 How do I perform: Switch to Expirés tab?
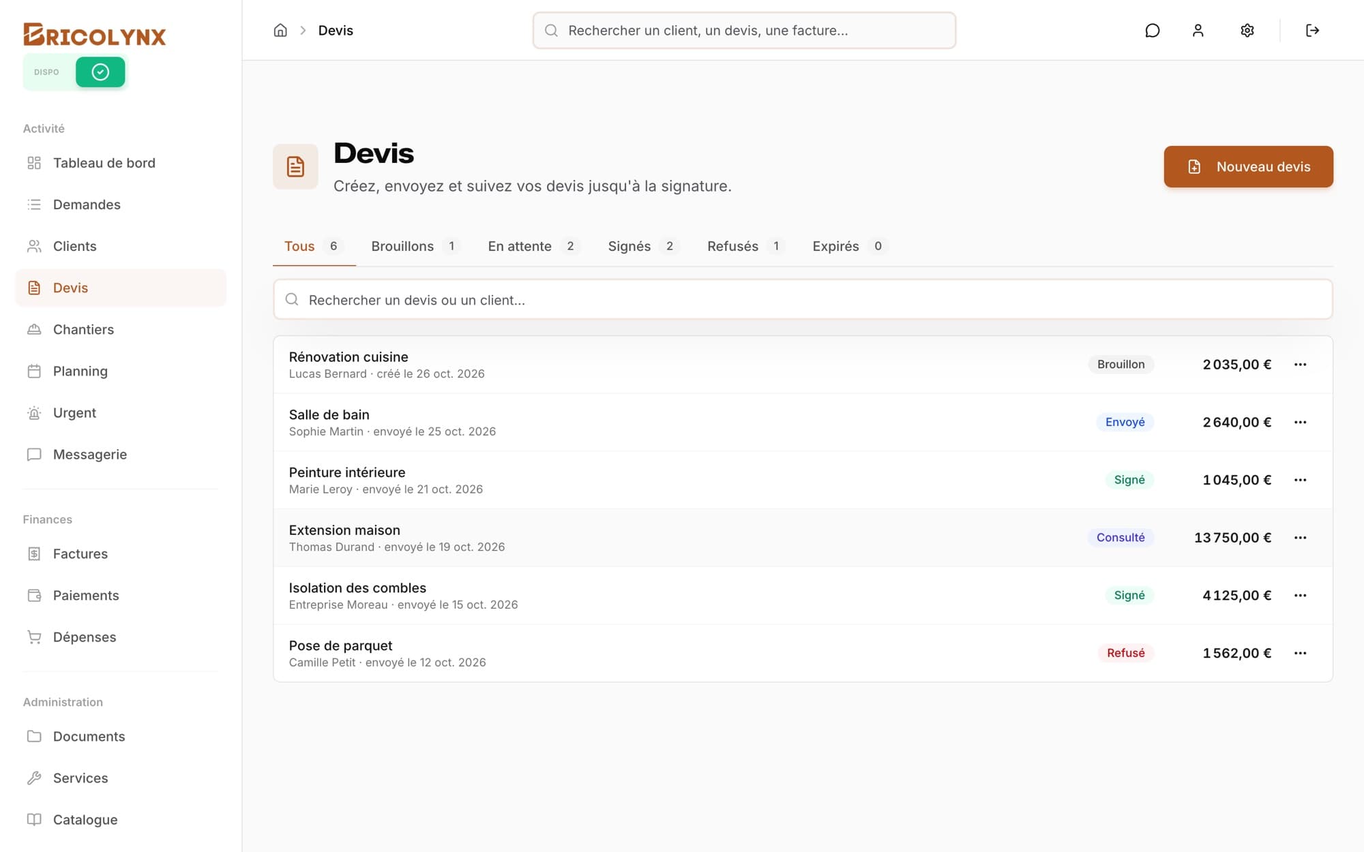pos(850,246)
